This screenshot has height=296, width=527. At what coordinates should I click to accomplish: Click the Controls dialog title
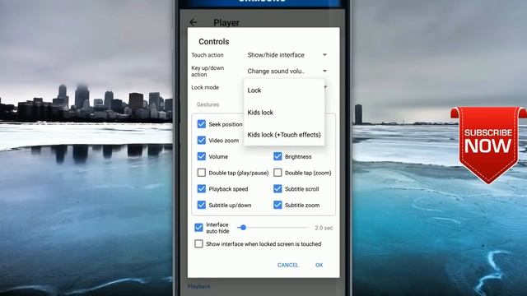pos(214,42)
